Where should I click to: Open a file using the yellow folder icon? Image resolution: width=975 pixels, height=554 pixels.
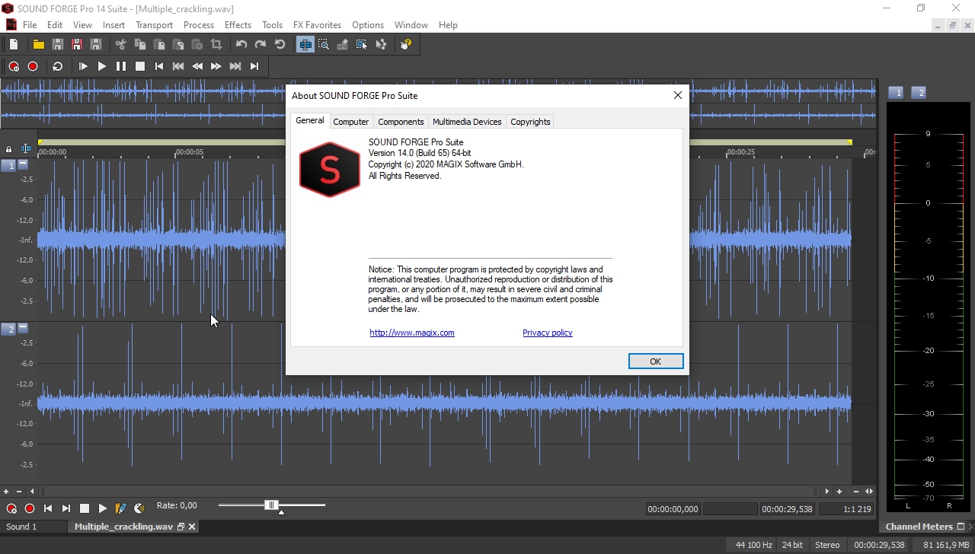point(38,44)
